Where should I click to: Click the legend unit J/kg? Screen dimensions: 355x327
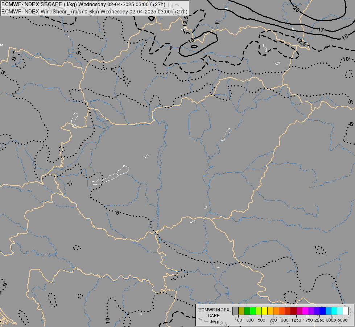214,322
